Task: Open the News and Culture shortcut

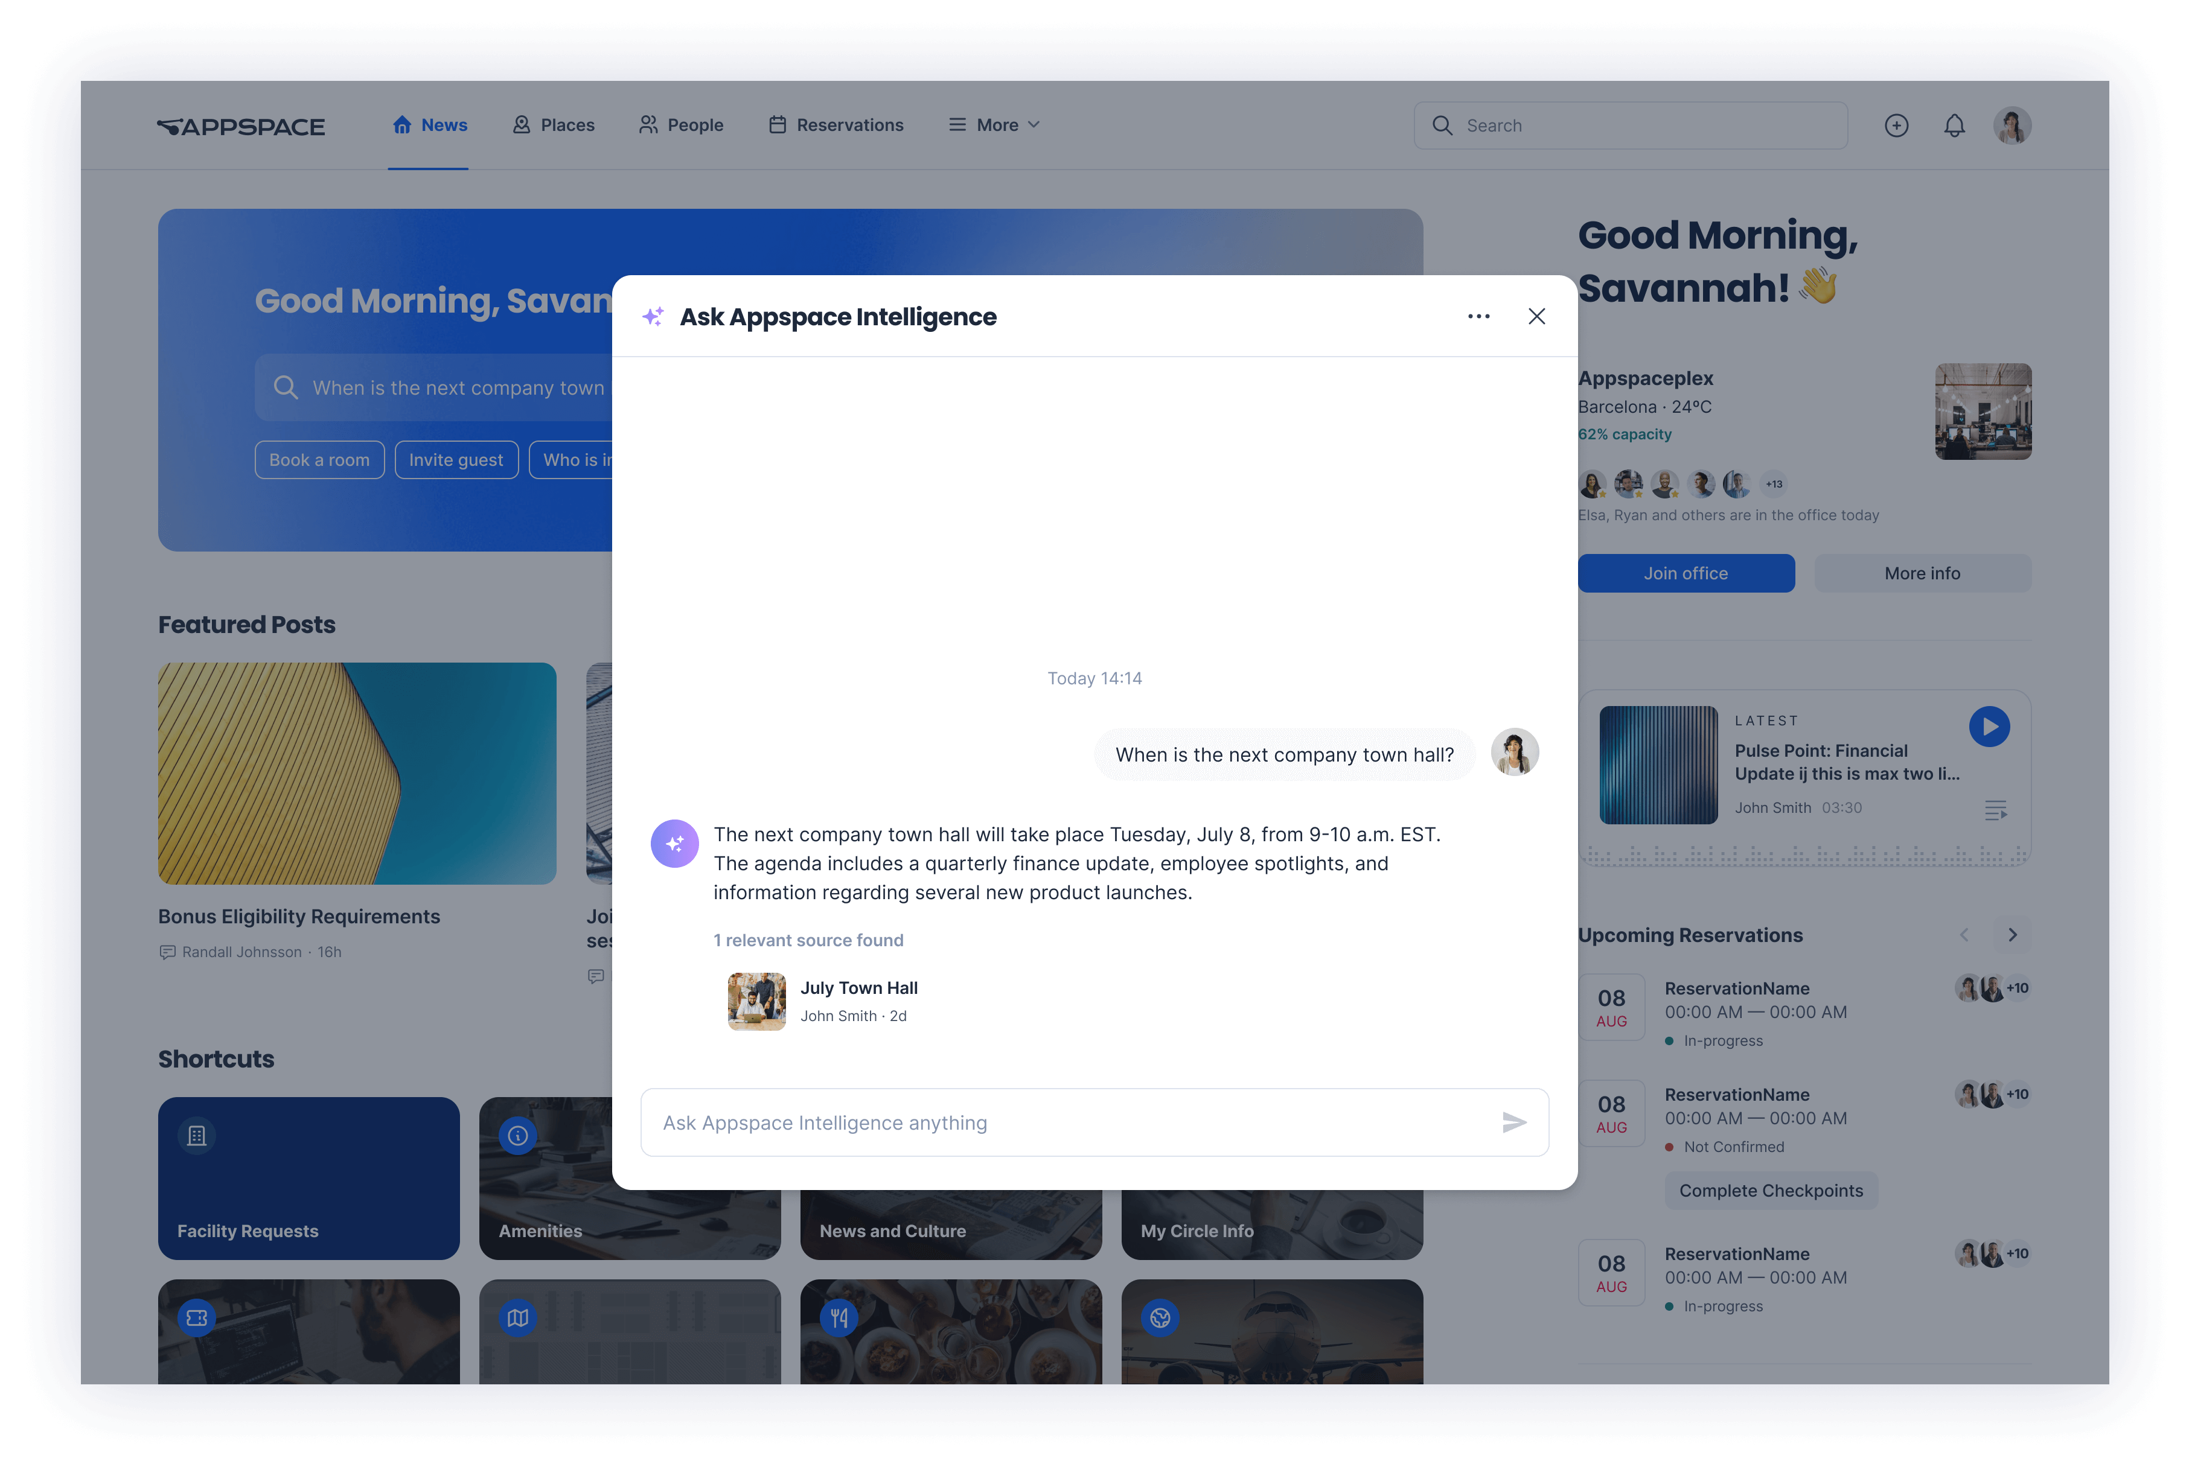Action: (x=951, y=1225)
